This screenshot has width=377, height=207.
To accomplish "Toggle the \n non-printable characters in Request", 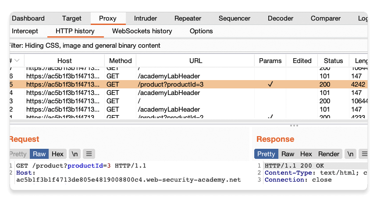I will click(x=75, y=154).
